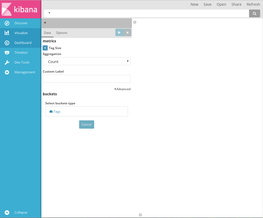
Task: Click Share in the top menu
Action: [236, 5]
